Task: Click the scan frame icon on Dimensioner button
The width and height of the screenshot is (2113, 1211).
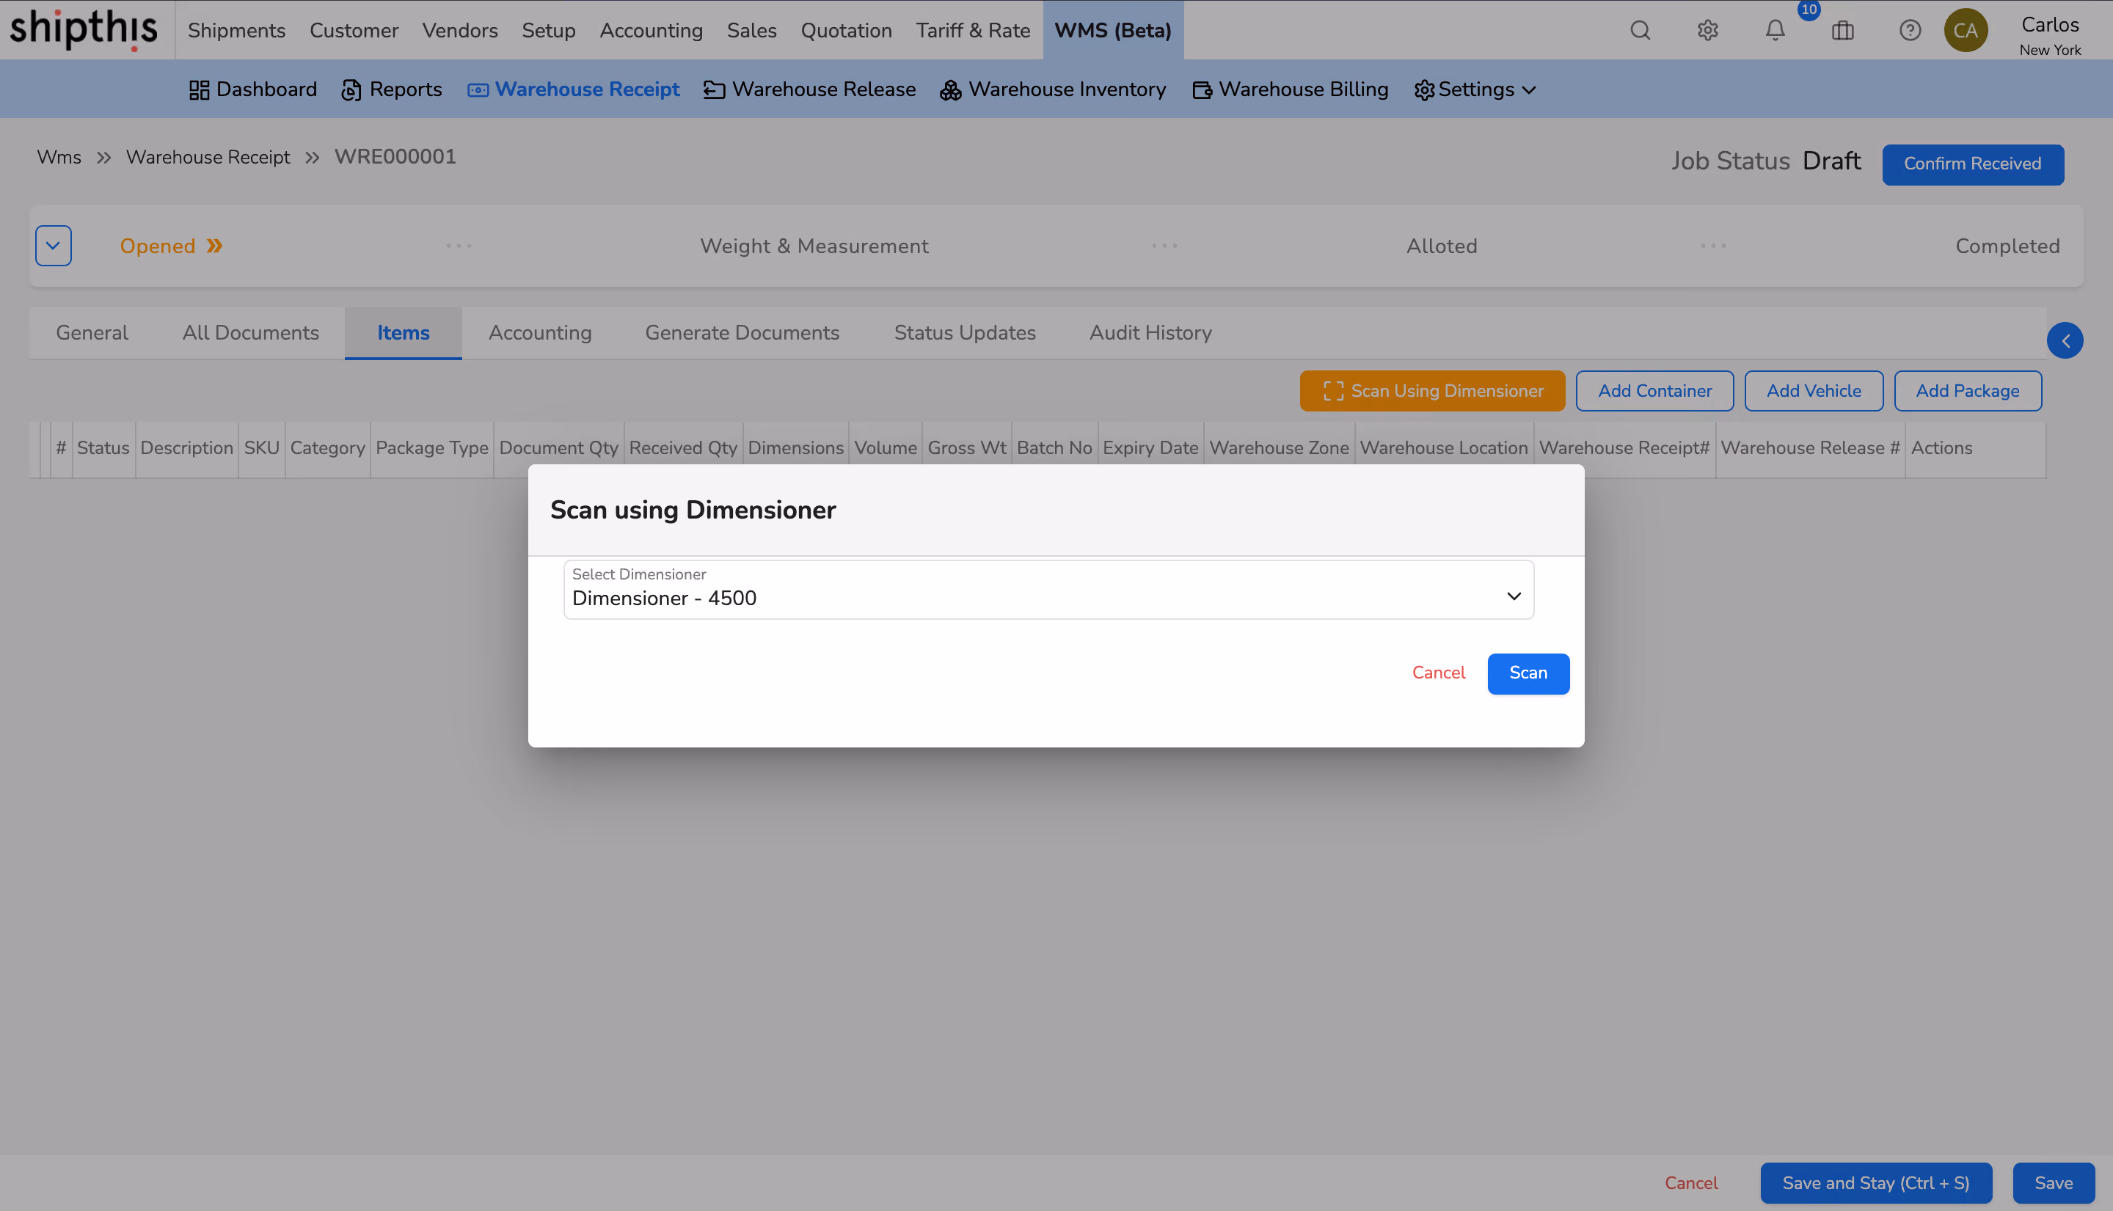Action: (1334, 391)
